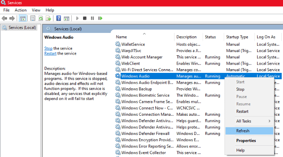Click Manual startup type of WalletService
The height and width of the screenshot is (157, 283).
pyautogui.click(x=233, y=44)
